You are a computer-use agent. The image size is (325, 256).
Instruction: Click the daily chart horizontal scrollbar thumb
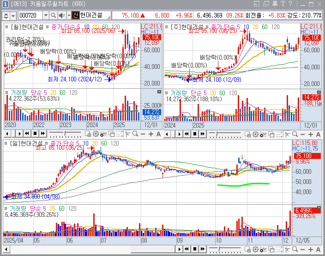click(x=153, y=249)
